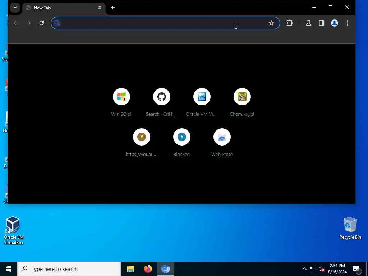Open the tab search dropdown arrow
Screen dimensions: 368x276
pos(15,8)
